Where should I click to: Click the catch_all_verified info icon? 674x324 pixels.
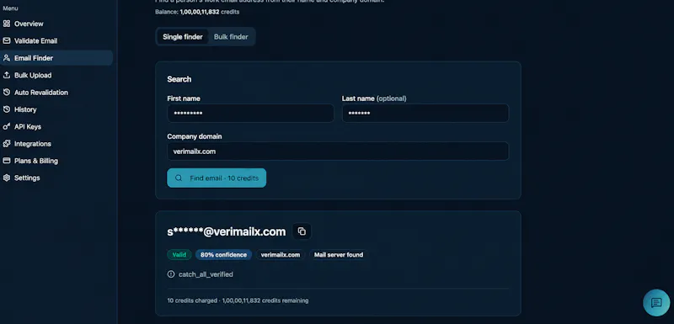[x=171, y=274]
